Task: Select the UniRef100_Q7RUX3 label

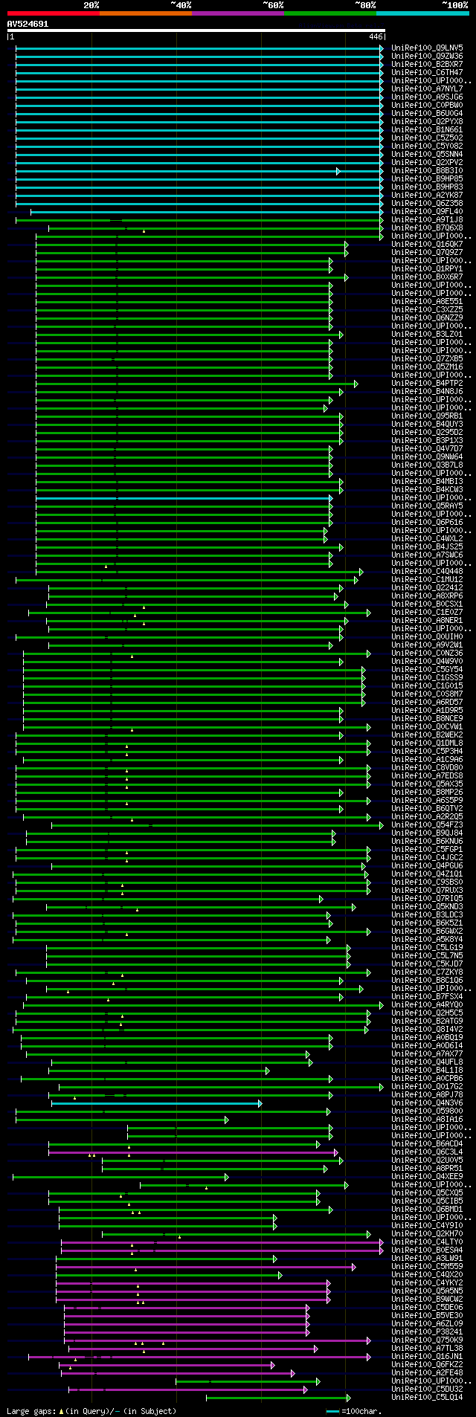Action: coord(427,890)
